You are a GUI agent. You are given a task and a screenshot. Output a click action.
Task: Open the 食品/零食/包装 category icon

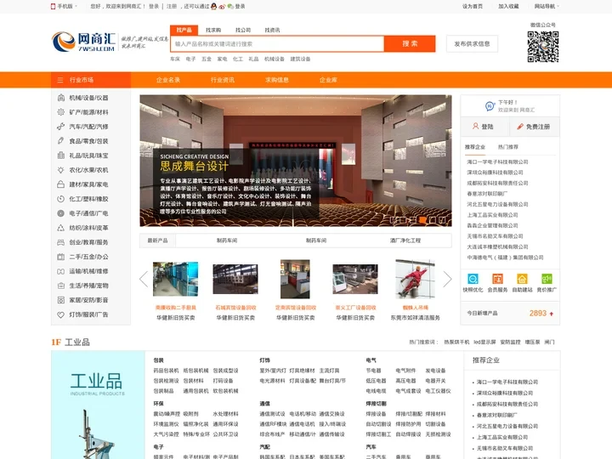61,141
